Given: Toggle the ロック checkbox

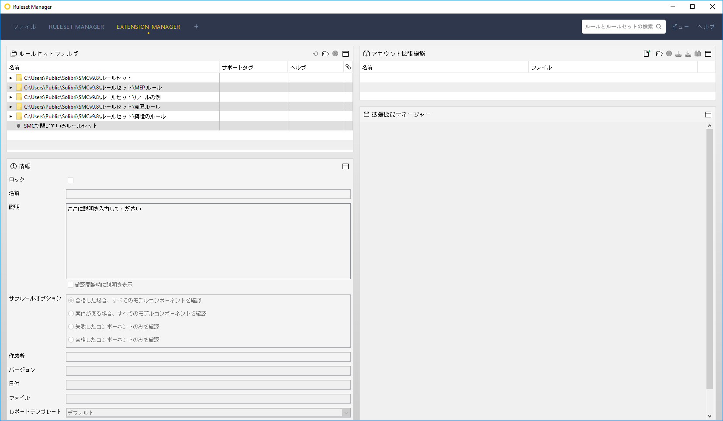Looking at the screenshot, I should coord(70,180).
